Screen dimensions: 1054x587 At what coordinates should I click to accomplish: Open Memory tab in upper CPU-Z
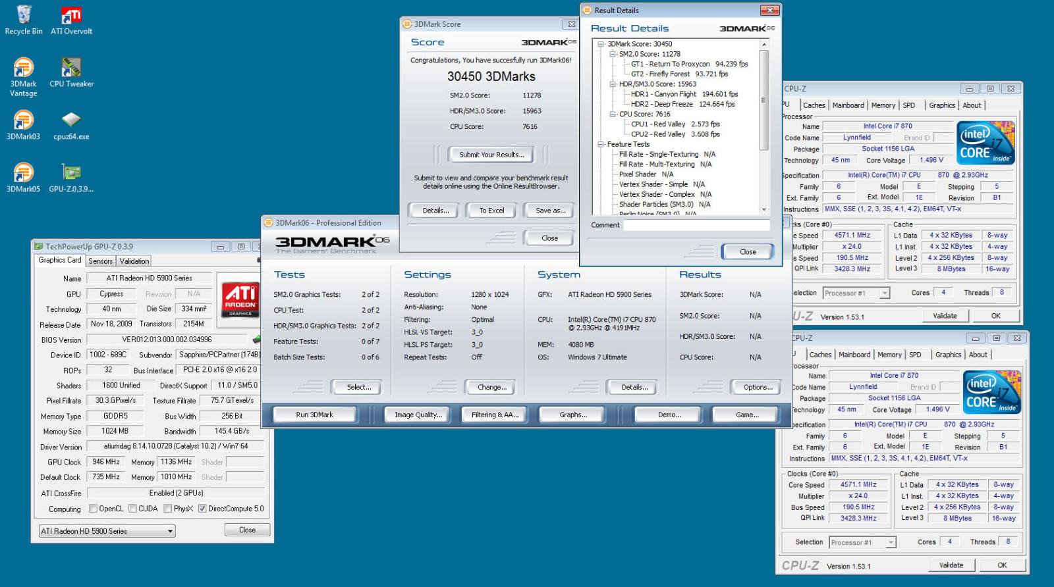pyautogui.click(x=883, y=105)
